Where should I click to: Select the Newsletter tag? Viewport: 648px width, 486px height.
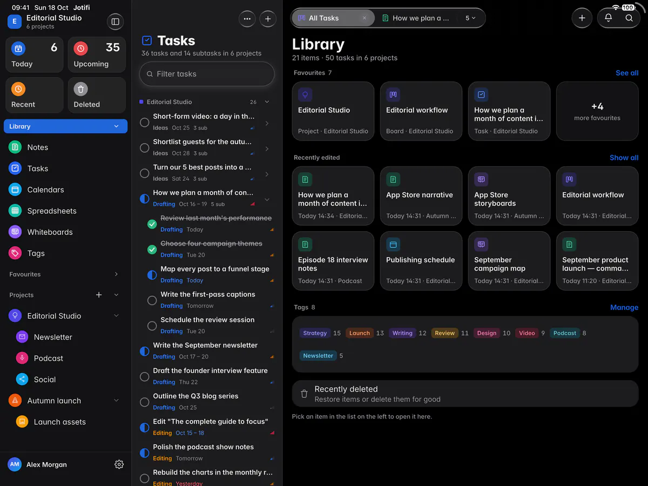pyautogui.click(x=318, y=356)
